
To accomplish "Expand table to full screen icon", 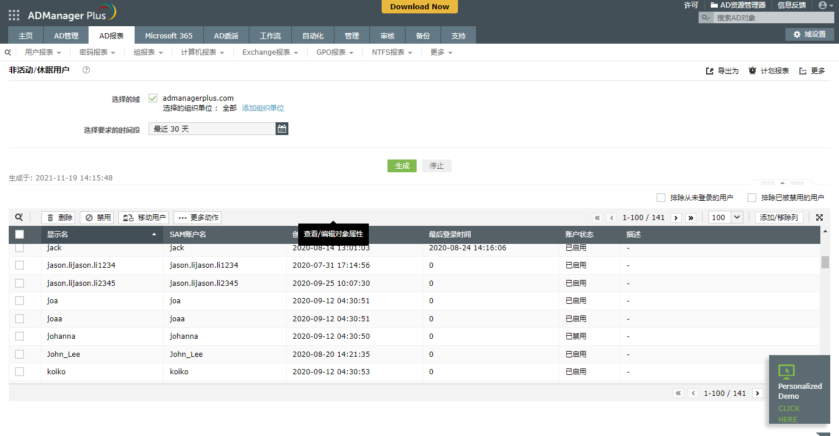I will tap(819, 218).
